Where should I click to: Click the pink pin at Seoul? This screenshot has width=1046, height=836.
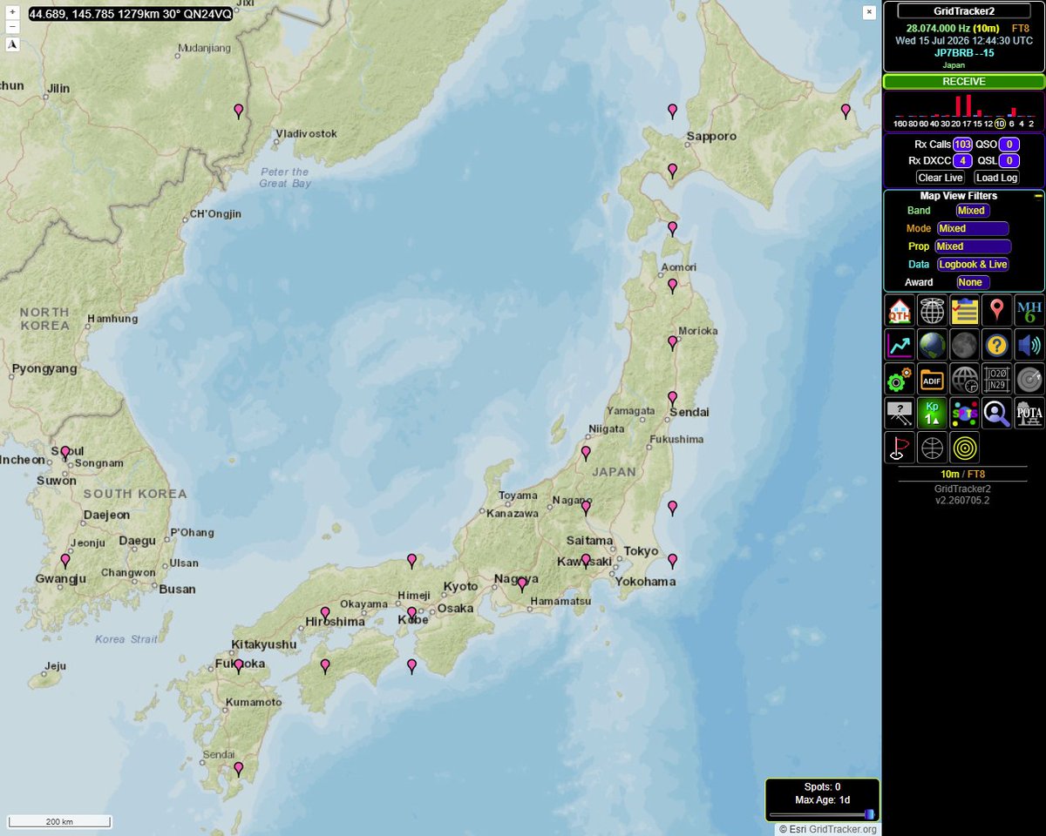[65, 453]
